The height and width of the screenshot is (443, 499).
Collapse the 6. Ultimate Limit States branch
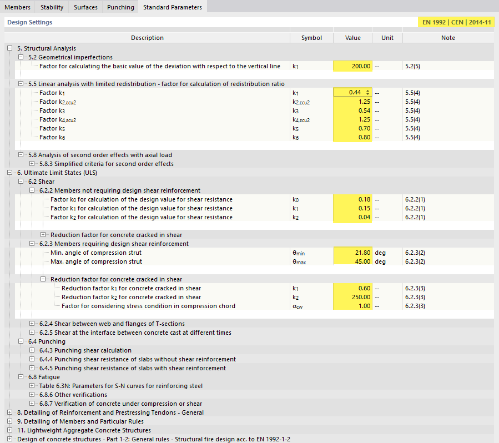tap(10, 173)
